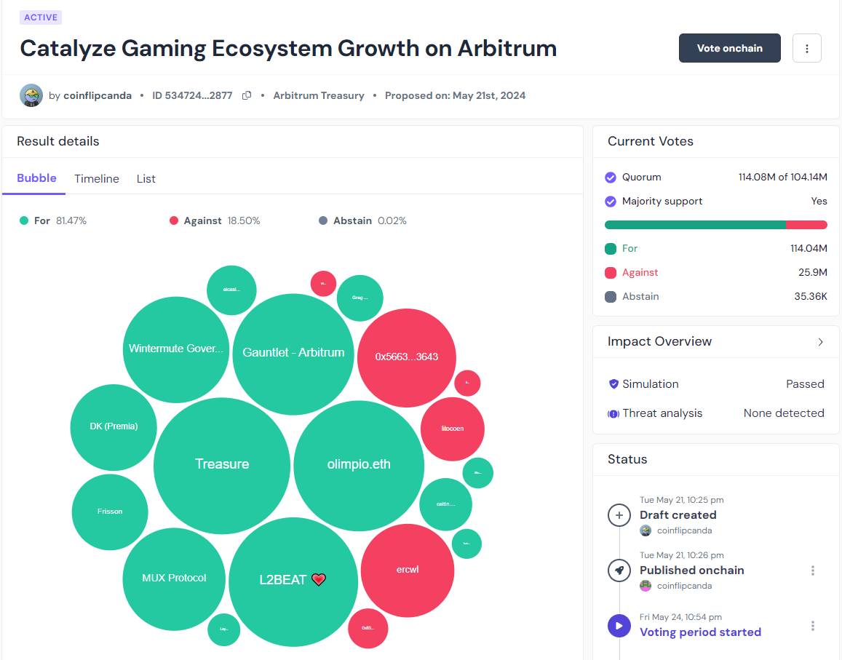The height and width of the screenshot is (660, 842).
Task: Click the 'Passed' simulation value
Action: coord(805,384)
